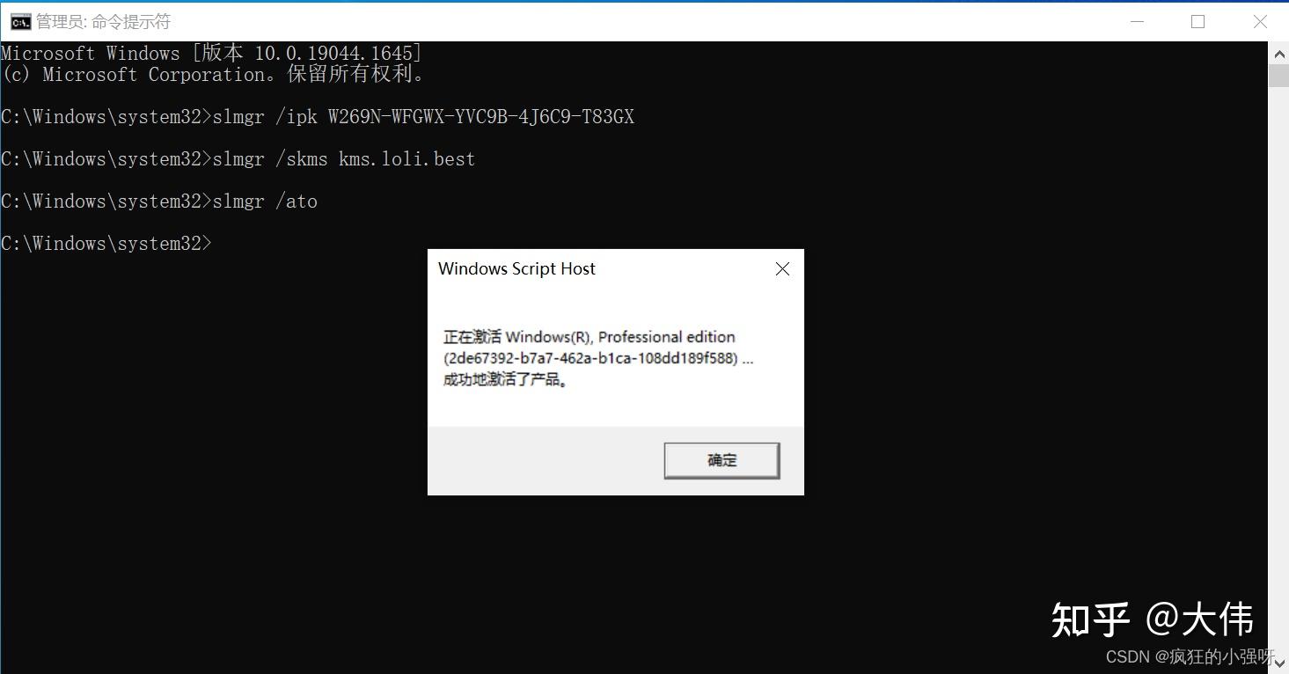Click the activation ID text in dialog

point(593,359)
